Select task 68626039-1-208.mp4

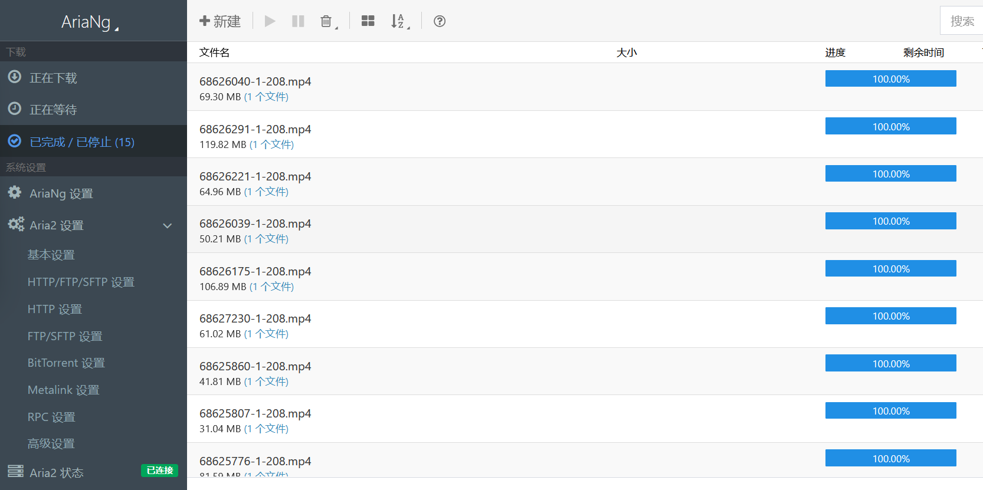(255, 223)
